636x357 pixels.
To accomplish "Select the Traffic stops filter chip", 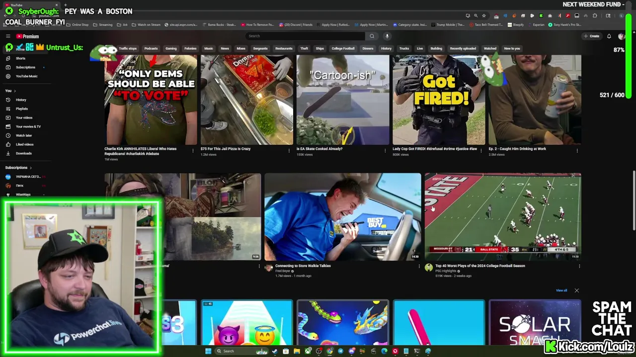I will [128, 49].
